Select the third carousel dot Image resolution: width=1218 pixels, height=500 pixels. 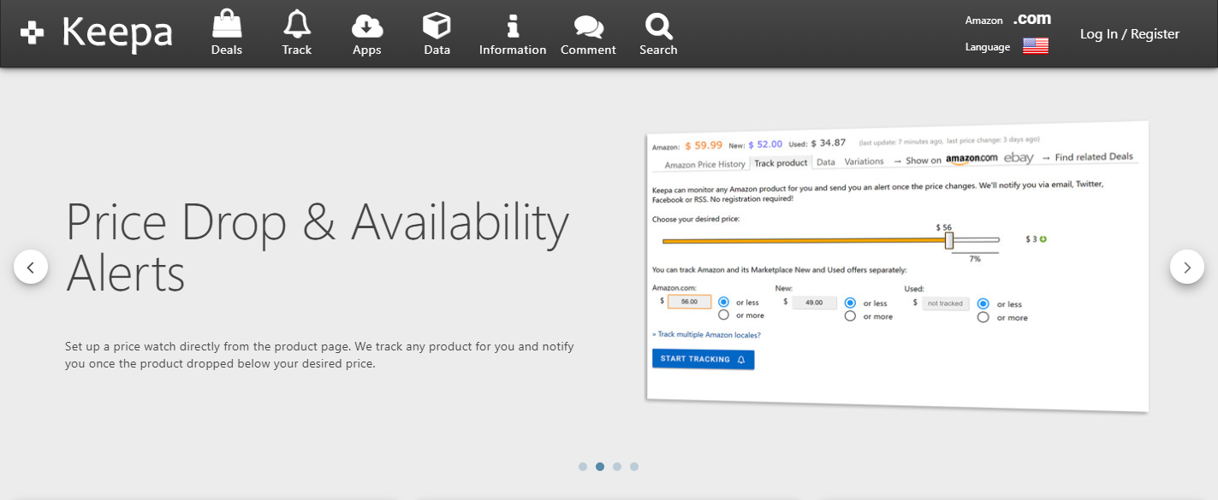tap(617, 467)
